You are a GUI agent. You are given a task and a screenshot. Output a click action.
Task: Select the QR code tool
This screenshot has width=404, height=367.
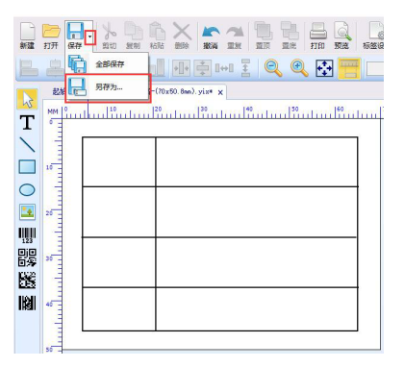(27, 257)
